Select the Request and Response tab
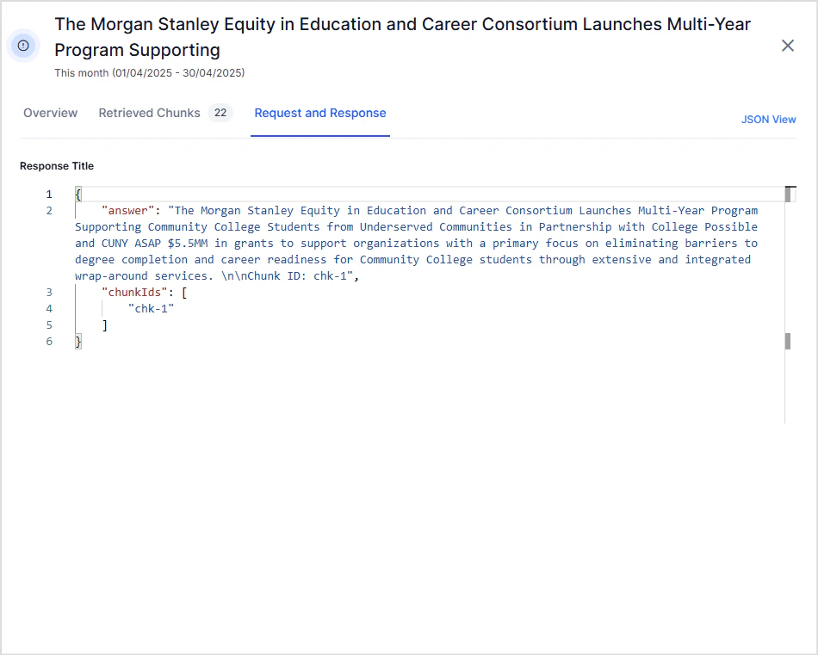Image resolution: width=818 pixels, height=655 pixels. click(320, 113)
